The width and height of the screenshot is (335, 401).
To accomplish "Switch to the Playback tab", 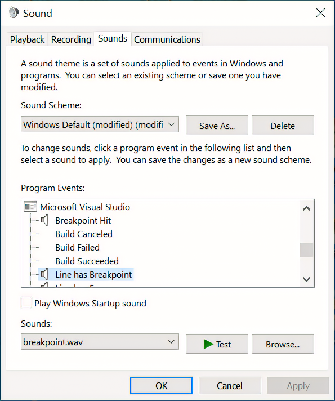I will [x=27, y=39].
